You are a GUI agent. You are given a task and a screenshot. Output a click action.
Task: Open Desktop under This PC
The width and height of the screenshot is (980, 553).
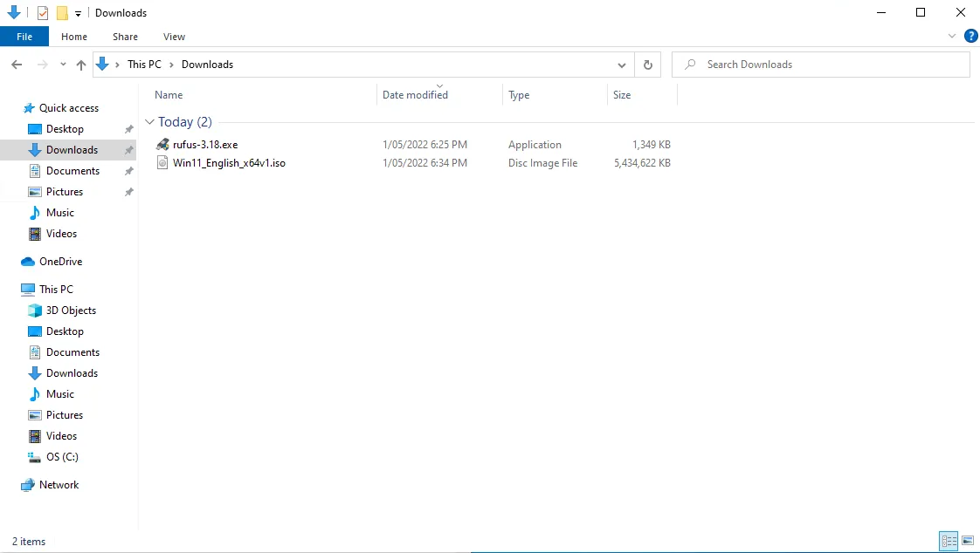tap(65, 331)
